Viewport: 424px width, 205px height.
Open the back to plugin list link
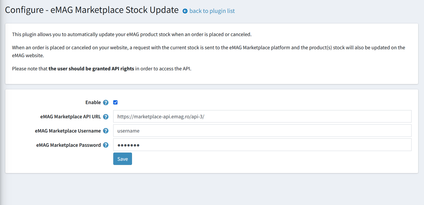coord(212,11)
